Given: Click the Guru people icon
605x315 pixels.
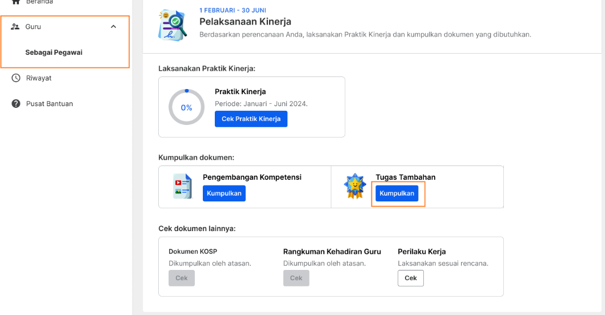Looking at the screenshot, I should [x=15, y=27].
